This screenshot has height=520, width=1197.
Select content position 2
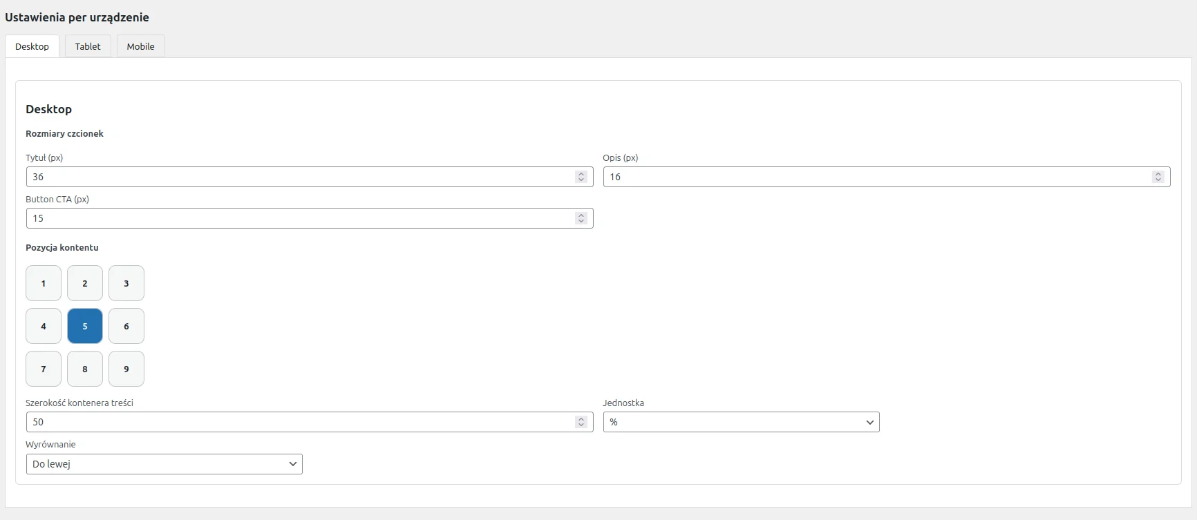coord(85,283)
